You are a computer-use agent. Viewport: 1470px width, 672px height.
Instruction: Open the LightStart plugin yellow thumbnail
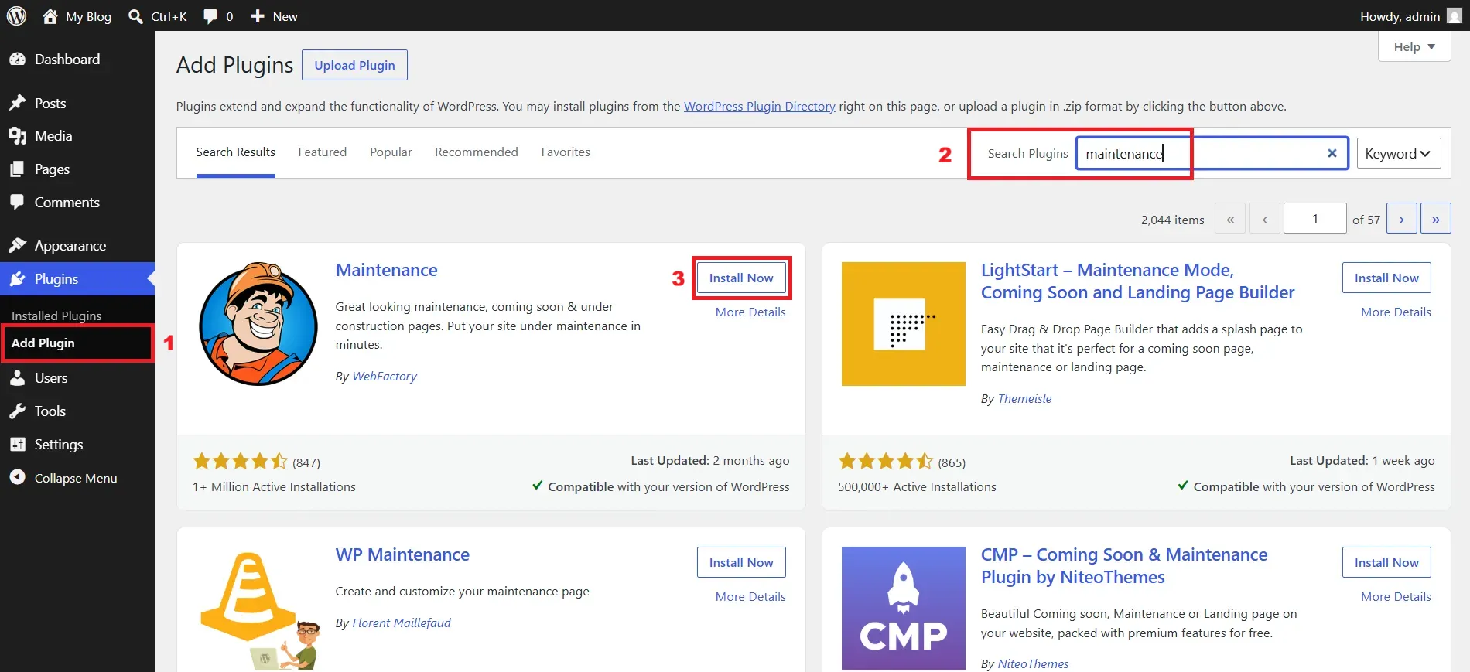click(903, 324)
